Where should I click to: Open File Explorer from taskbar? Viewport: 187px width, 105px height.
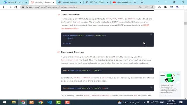tap(14, 102)
